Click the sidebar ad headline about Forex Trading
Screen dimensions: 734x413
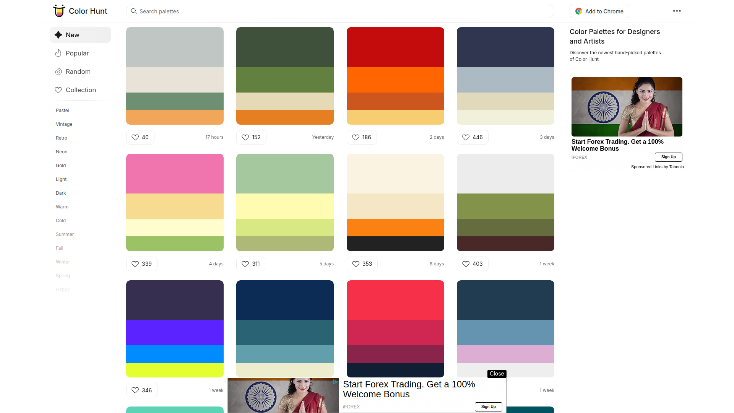pyautogui.click(x=617, y=145)
